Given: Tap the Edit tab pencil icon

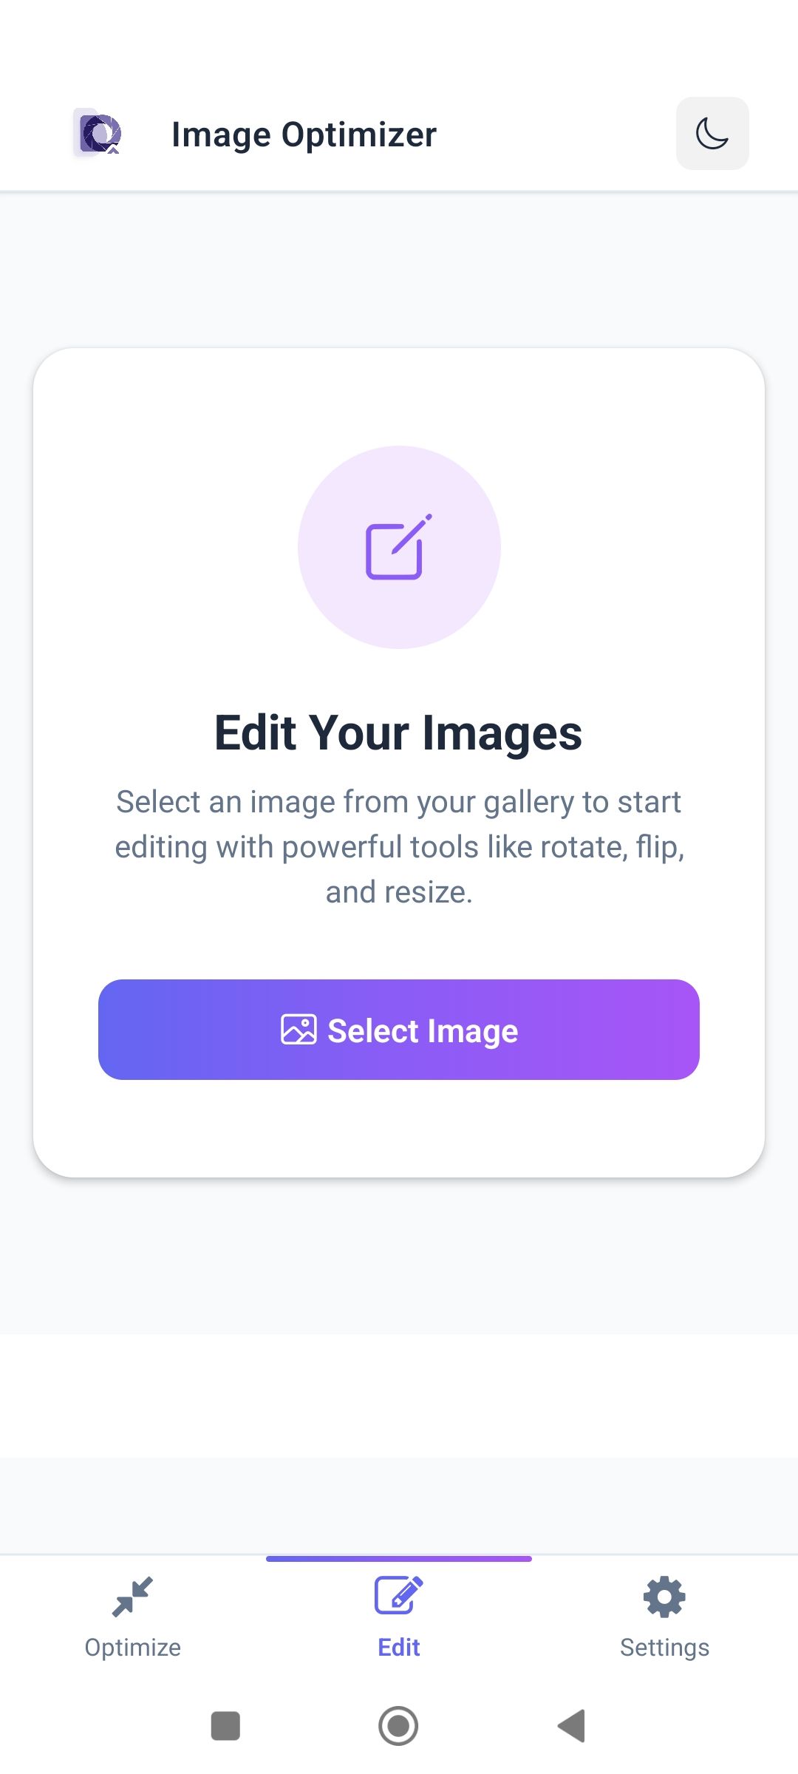Looking at the screenshot, I should 398,1596.
